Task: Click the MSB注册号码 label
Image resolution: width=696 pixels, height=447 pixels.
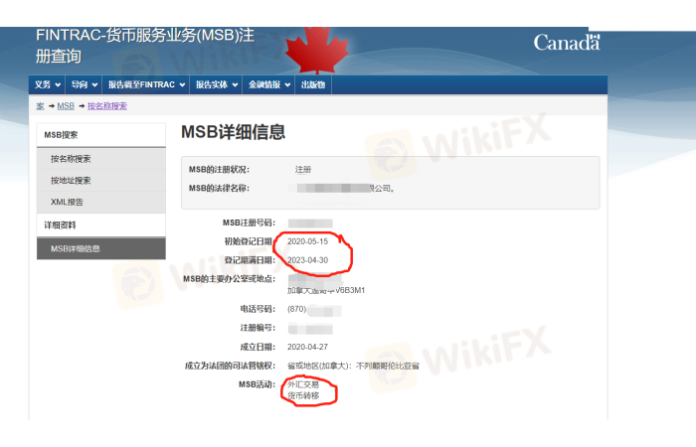Action: point(249,223)
